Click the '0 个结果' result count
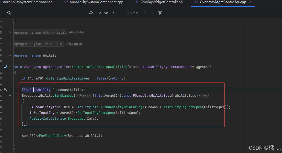Viewport: 282px width, 153px height. pos(133,13)
